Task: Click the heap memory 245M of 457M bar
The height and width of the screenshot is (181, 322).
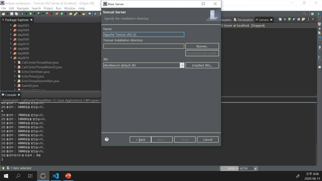Action: [x=237, y=169]
